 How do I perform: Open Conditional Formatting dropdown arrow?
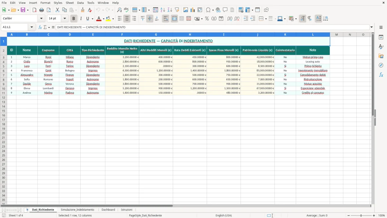pos(296,19)
